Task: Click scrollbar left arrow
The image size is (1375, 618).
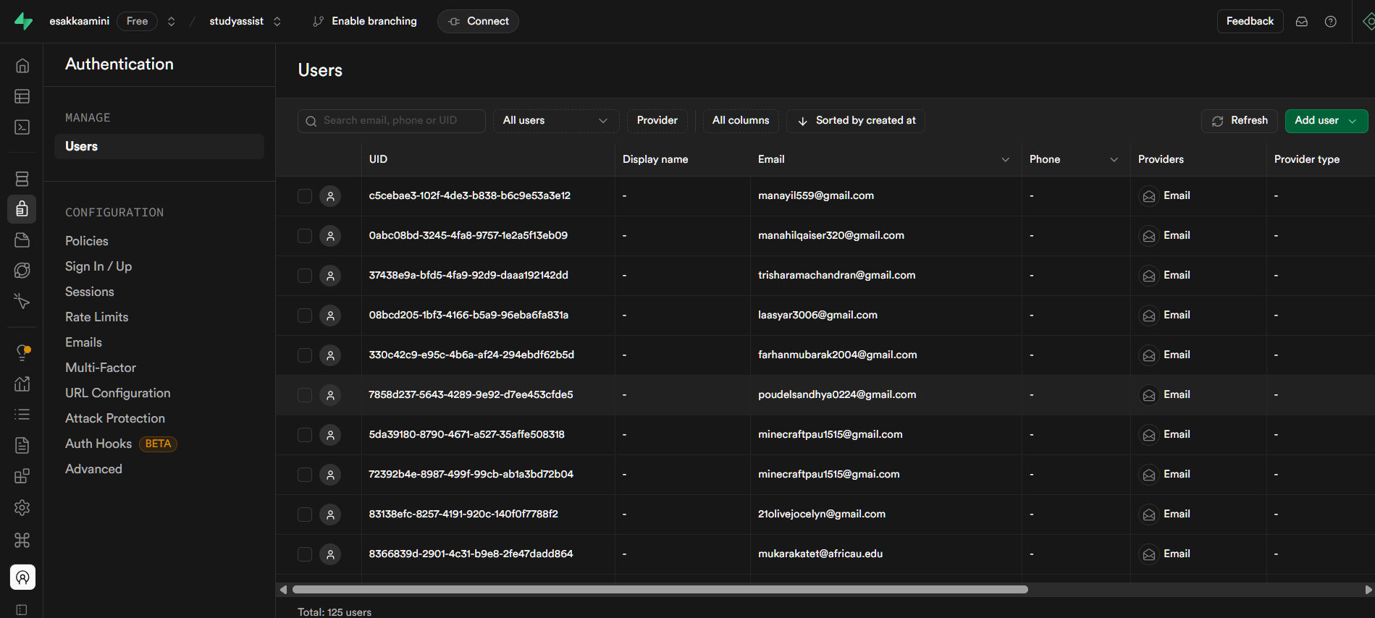Action: pos(284,590)
